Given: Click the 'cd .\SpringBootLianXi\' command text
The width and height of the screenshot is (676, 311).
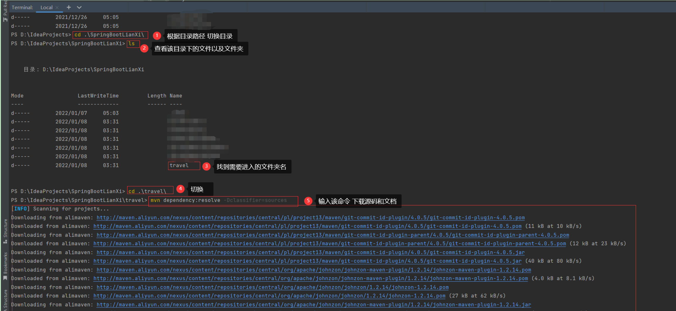Looking at the screenshot, I should 109,35.
